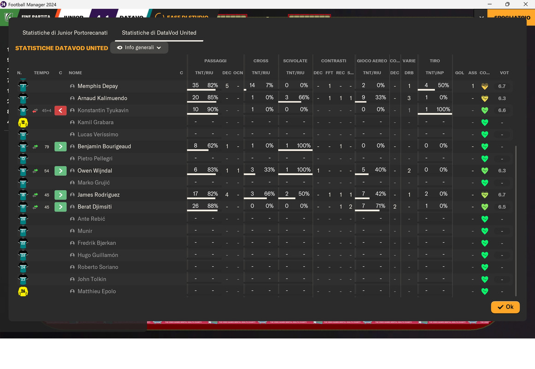Screen dimensions: 535x369
Task: Sort by the VOT rating column header
Action: [504, 73]
